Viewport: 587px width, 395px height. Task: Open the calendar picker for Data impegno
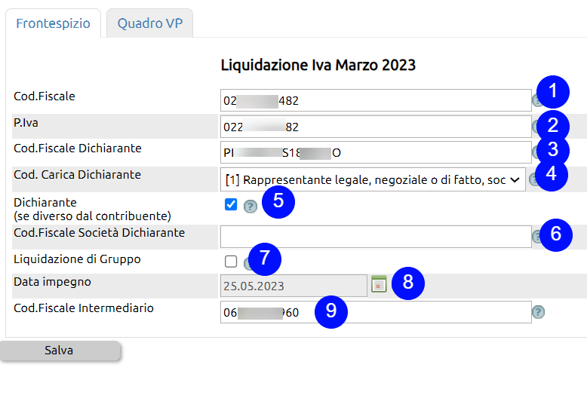pyautogui.click(x=379, y=284)
